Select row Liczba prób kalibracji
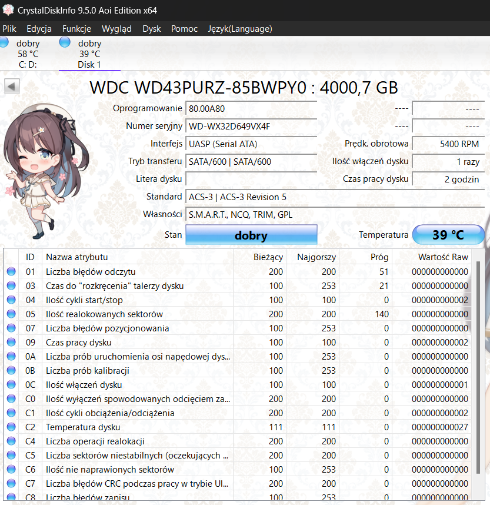This screenshot has height=505, width=490. point(238,370)
